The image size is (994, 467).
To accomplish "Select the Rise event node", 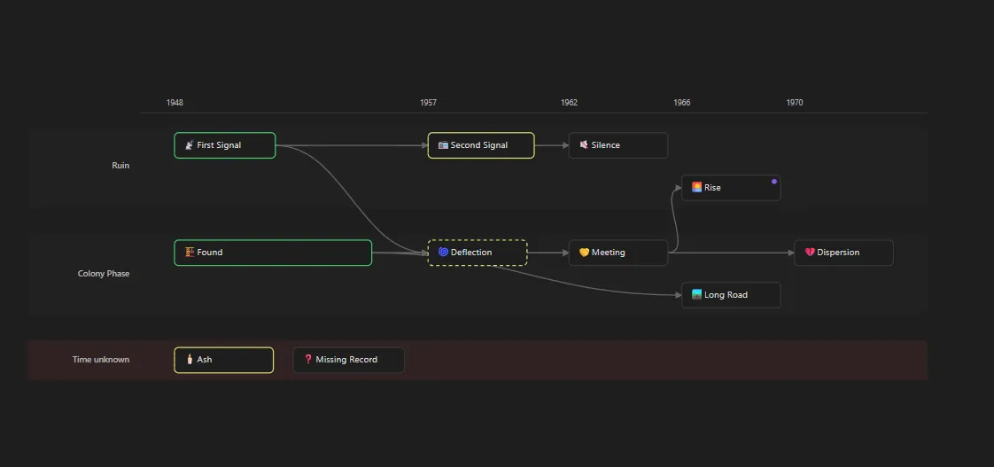I will tap(731, 188).
